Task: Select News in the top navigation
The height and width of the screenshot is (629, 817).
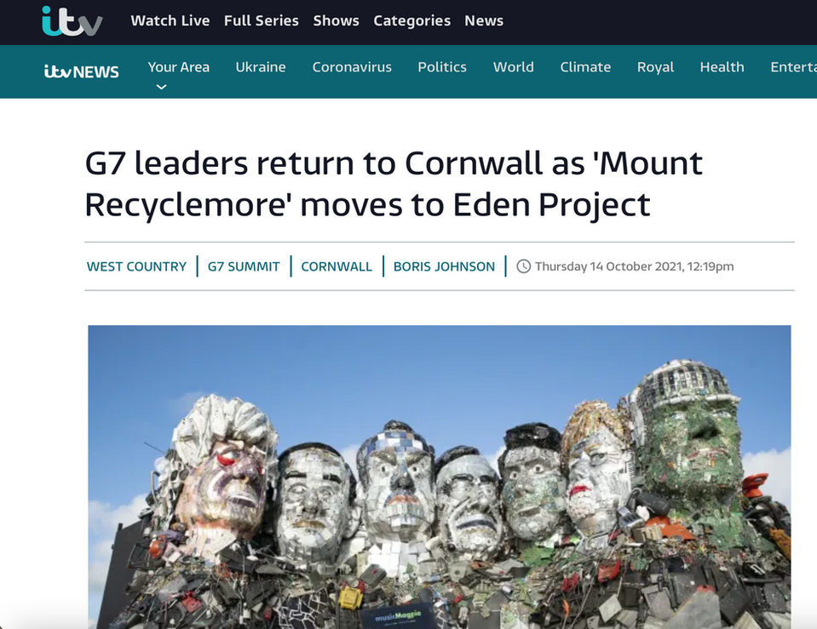Action: click(x=484, y=20)
